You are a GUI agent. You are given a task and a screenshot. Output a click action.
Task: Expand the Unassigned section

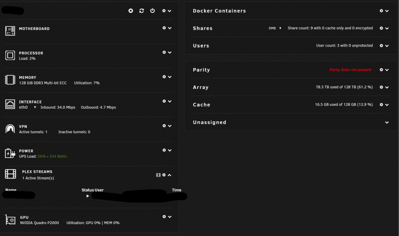tap(387, 122)
